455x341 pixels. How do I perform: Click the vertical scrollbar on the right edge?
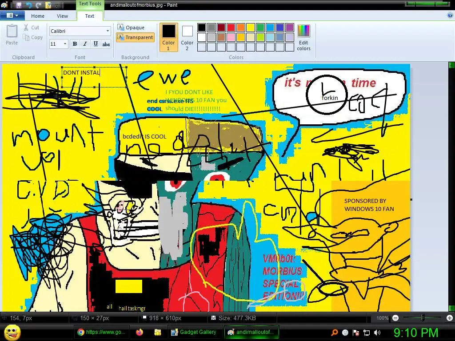point(451,186)
